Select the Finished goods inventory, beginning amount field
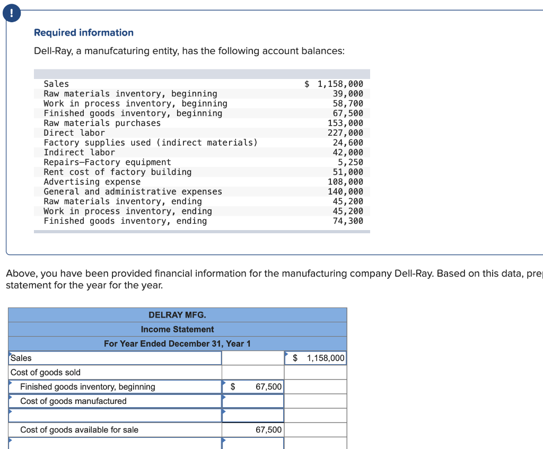 (x=253, y=386)
